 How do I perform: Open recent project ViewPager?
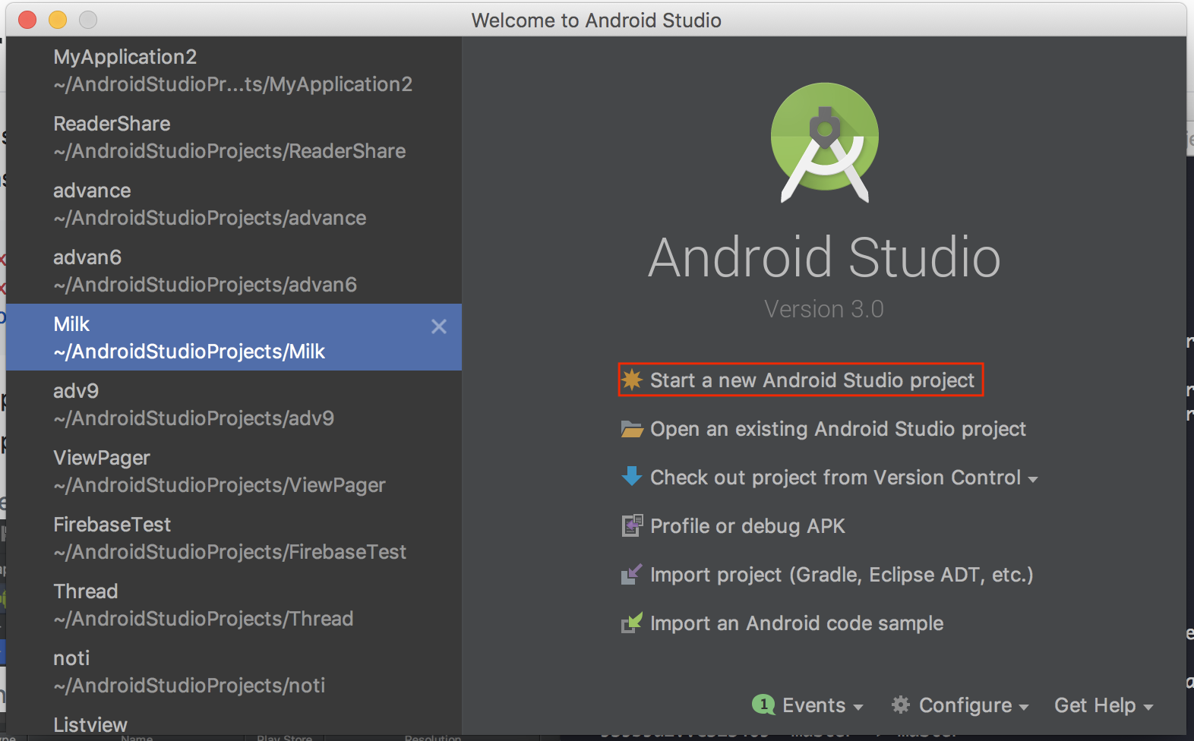pyautogui.click(x=234, y=471)
